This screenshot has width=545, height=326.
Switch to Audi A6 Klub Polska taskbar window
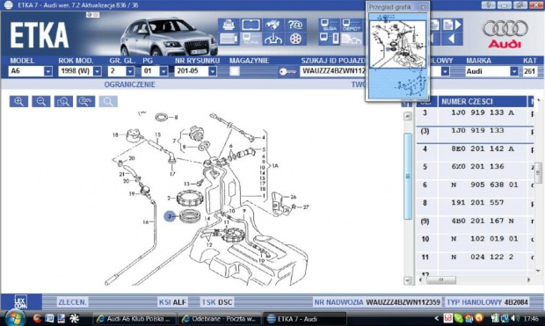click(x=134, y=319)
